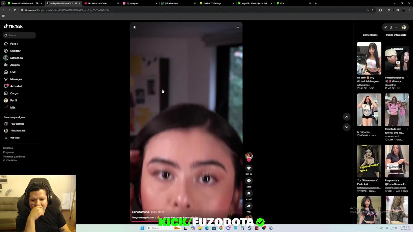The height and width of the screenshot is (232, 413).
Task: Open soyvicomaria username on video
Action: 140,212
